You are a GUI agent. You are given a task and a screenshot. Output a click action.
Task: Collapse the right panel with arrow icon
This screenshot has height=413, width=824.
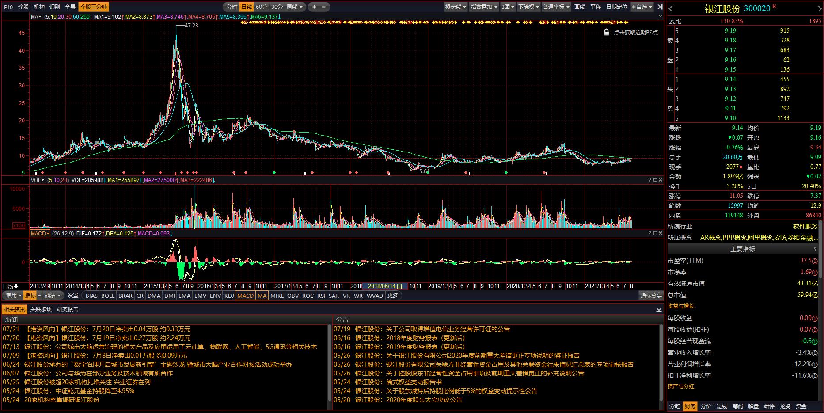coord(660,7)
